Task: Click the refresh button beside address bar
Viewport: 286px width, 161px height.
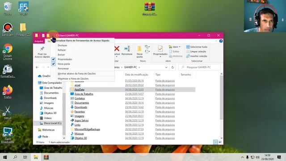Action: (x=172, y=68)
